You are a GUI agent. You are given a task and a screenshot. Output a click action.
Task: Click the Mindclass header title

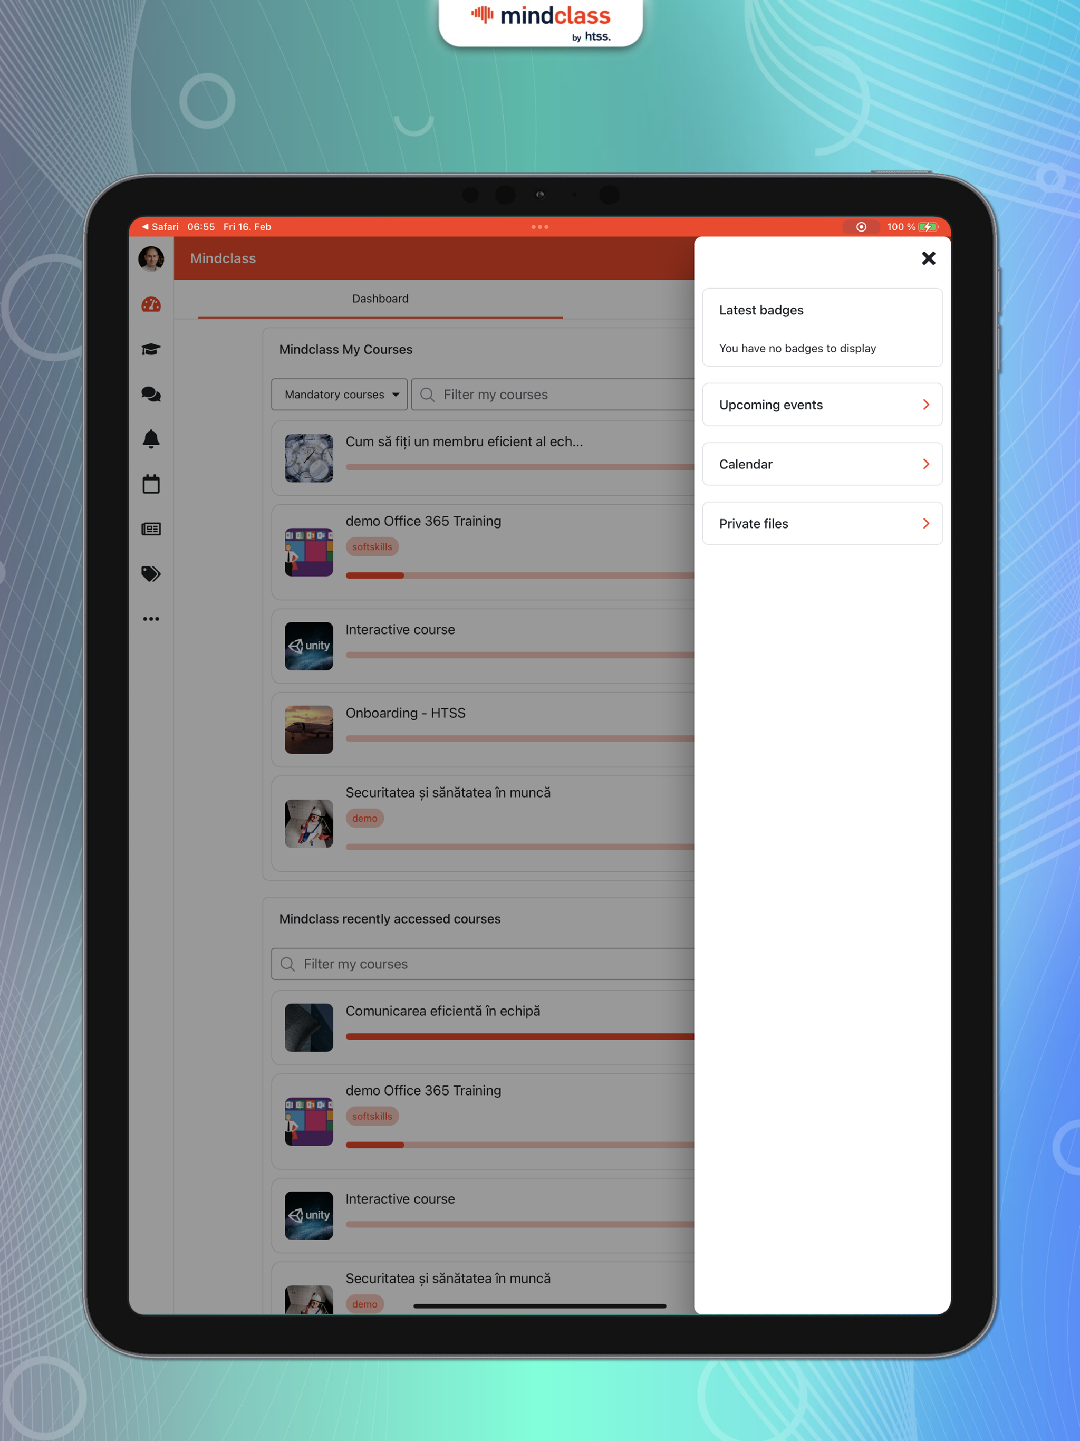click(x=224, y=258)
